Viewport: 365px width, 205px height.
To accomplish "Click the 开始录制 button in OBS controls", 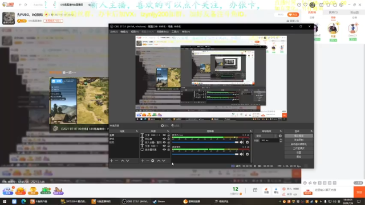I will click(x=299, y=140).
